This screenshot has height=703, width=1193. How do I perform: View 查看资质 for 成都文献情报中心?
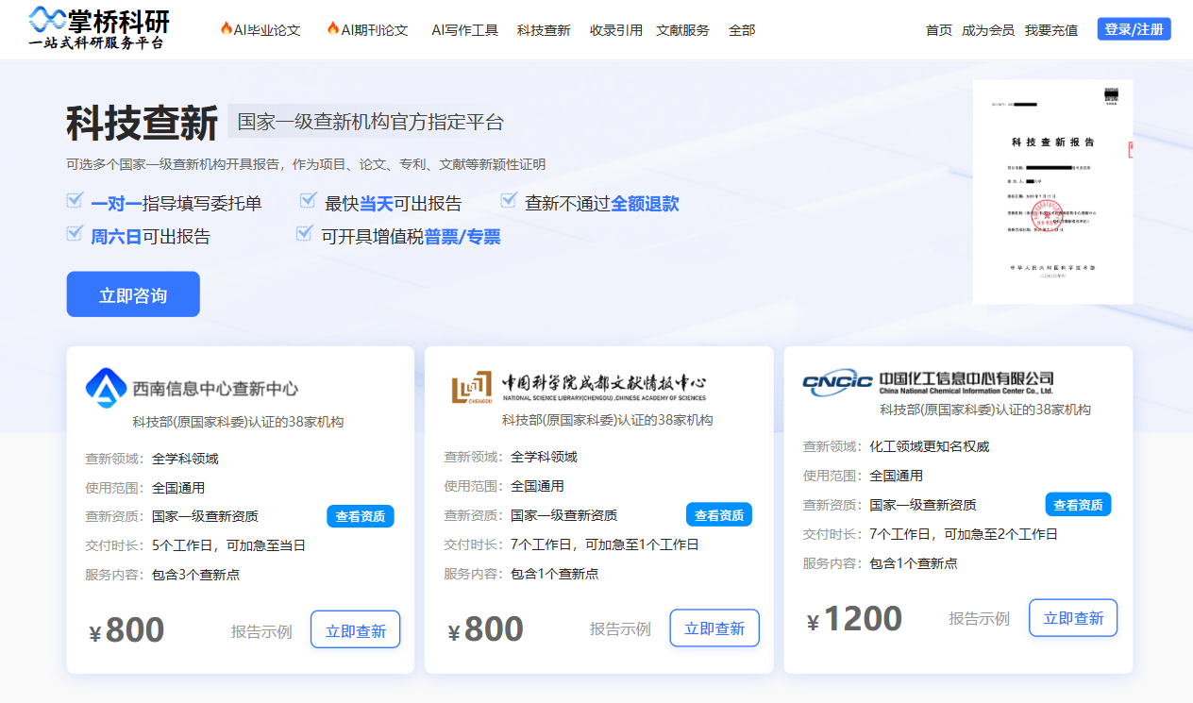point(719,515)
